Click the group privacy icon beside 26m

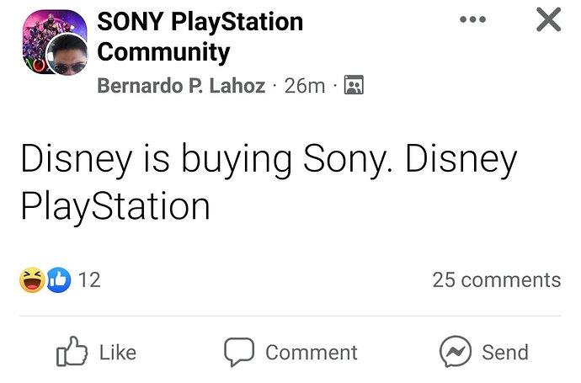click(354, 86)
